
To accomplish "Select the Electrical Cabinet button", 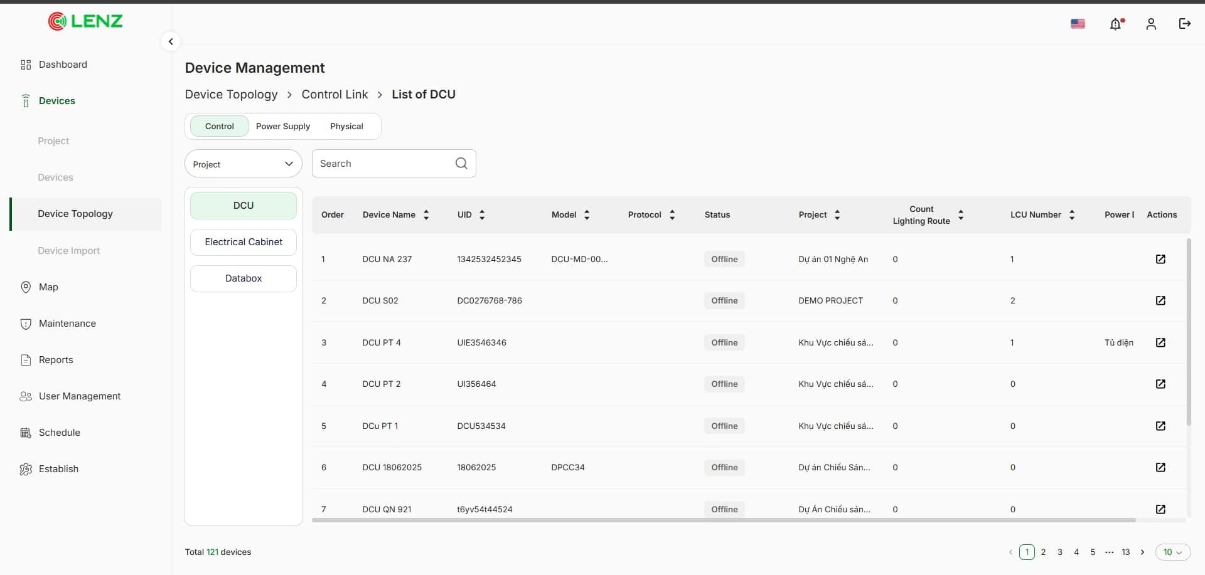I will (x=244, y=242).
